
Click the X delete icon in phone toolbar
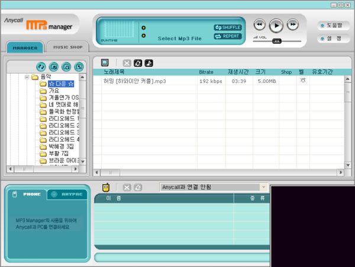(127, 188)
